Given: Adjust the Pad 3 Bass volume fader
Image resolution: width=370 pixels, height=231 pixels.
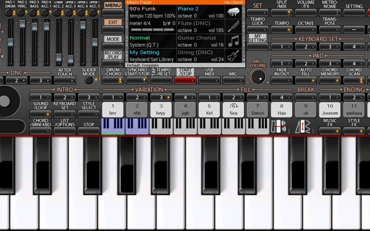Looking at the screenshot, I should pyautogui.click(x=35, y=26).
